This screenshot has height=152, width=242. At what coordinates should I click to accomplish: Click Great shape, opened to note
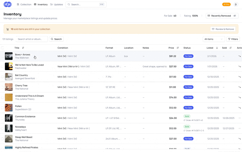coord(155,67)
